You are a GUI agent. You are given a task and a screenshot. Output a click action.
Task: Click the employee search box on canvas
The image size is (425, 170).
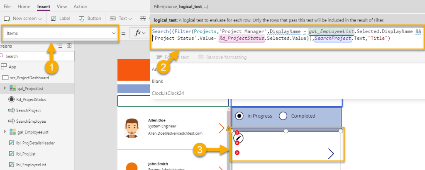173,101
